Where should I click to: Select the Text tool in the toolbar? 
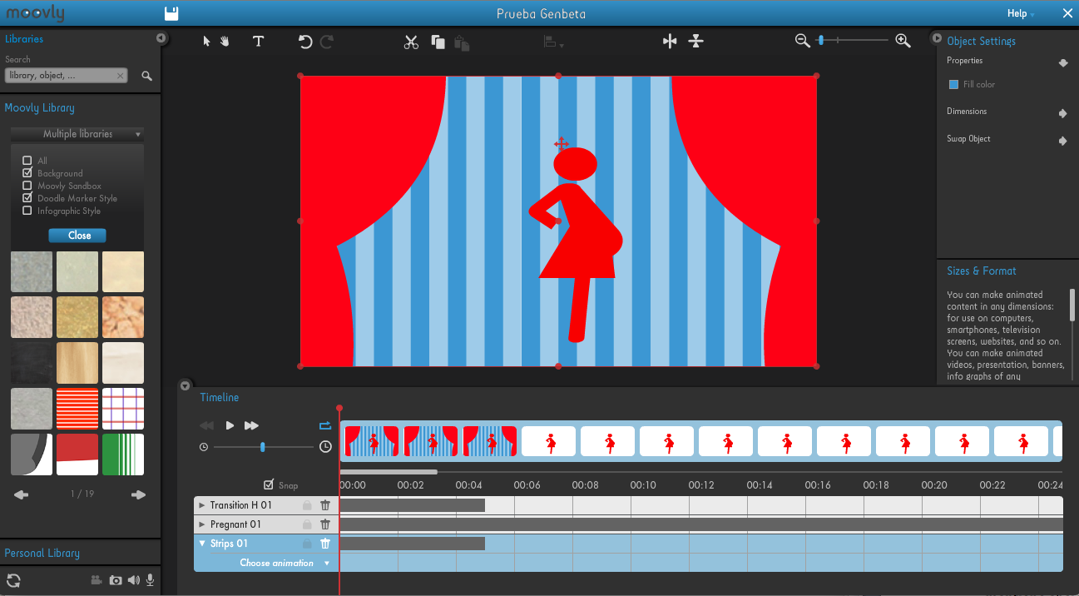(x=259, y=40)
